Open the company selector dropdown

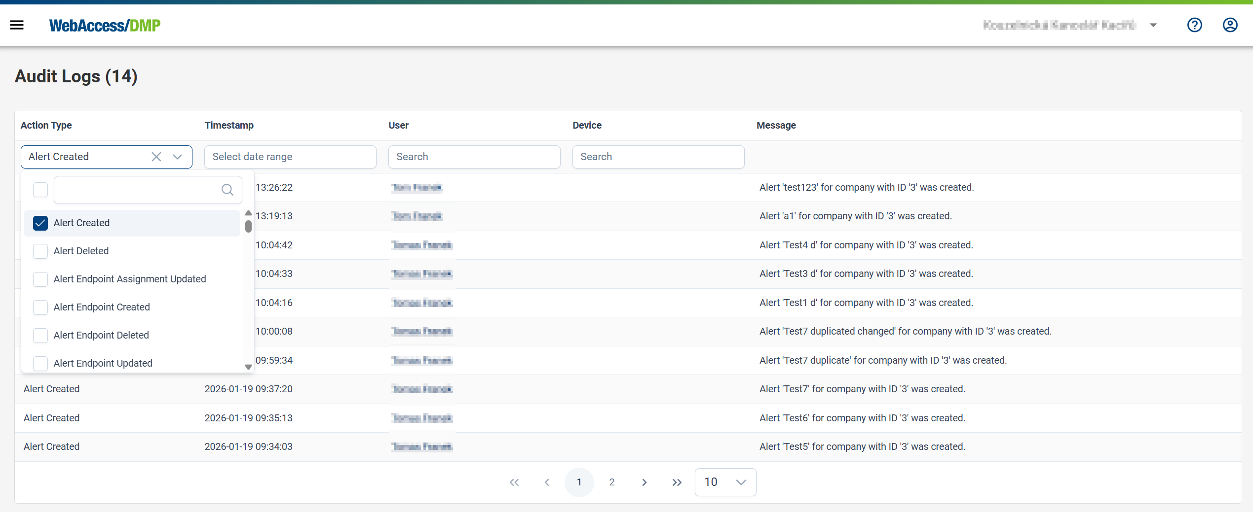(1153, 25)
